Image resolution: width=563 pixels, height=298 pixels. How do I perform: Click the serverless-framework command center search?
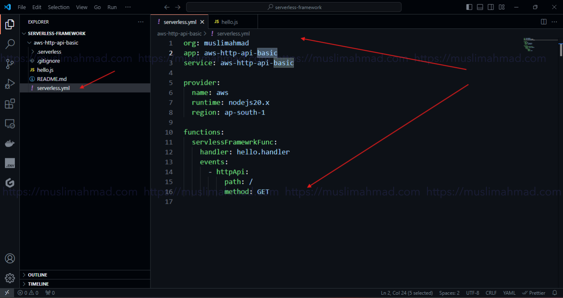pyautogui.click(x=294, y=7)
